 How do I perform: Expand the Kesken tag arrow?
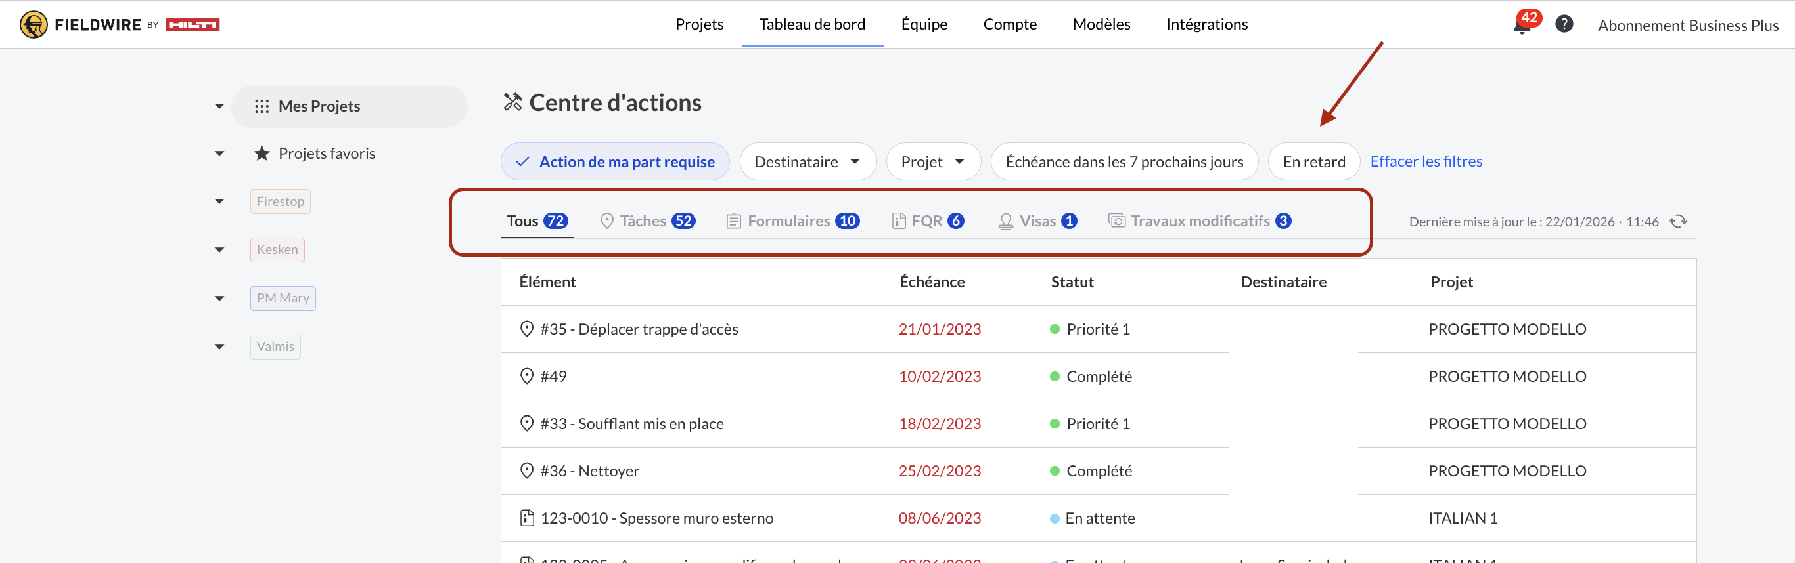[x=219, y=250]
